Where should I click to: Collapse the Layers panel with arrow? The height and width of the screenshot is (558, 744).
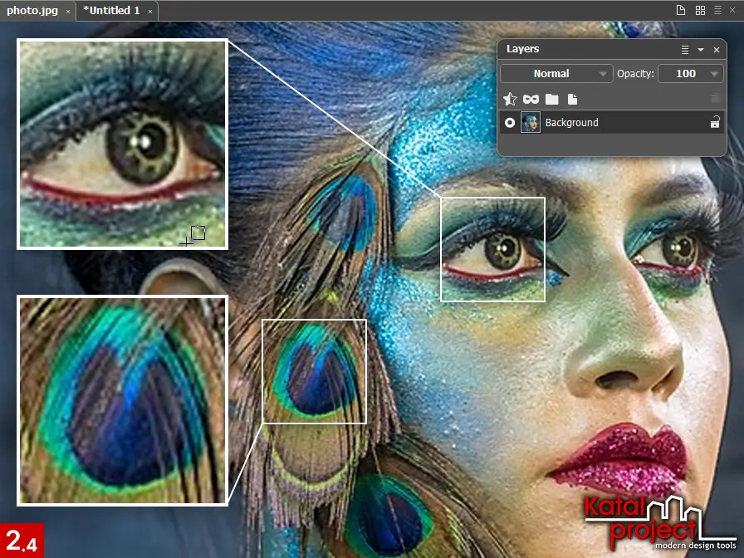tap(701, 50)
